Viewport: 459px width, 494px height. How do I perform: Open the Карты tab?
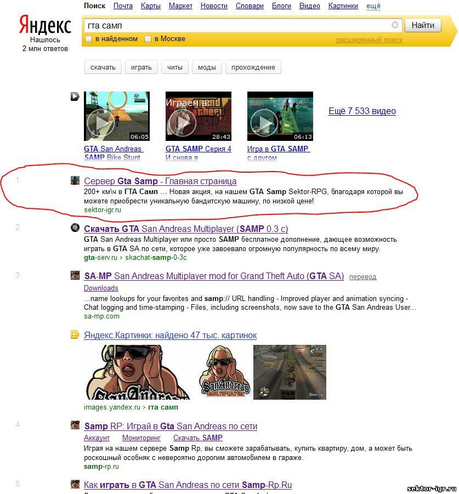[151, 6]
